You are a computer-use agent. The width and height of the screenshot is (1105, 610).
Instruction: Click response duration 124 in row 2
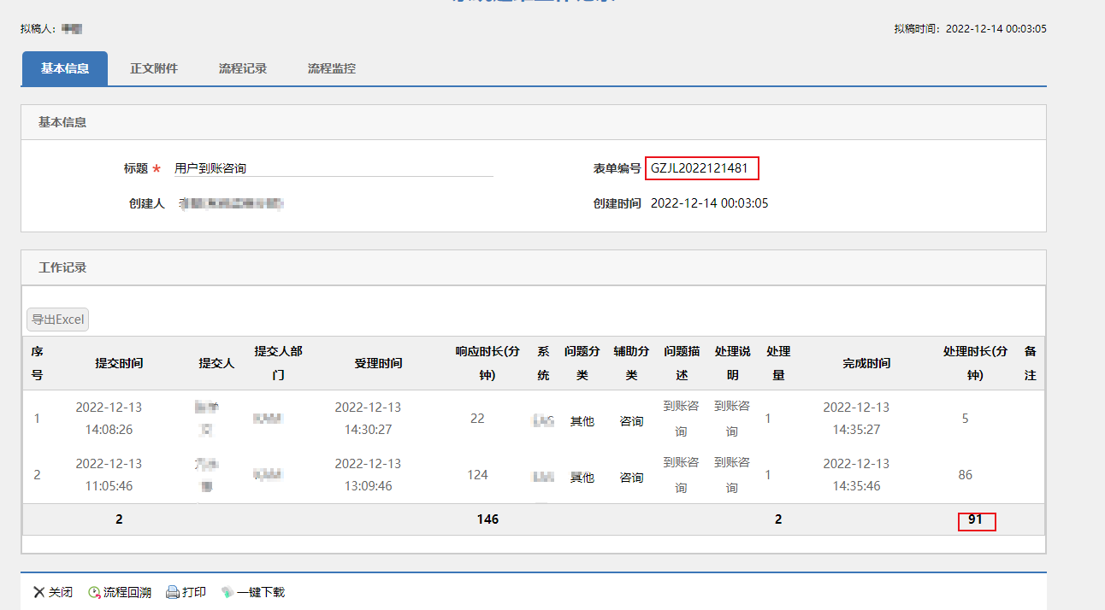coord(477,475)
